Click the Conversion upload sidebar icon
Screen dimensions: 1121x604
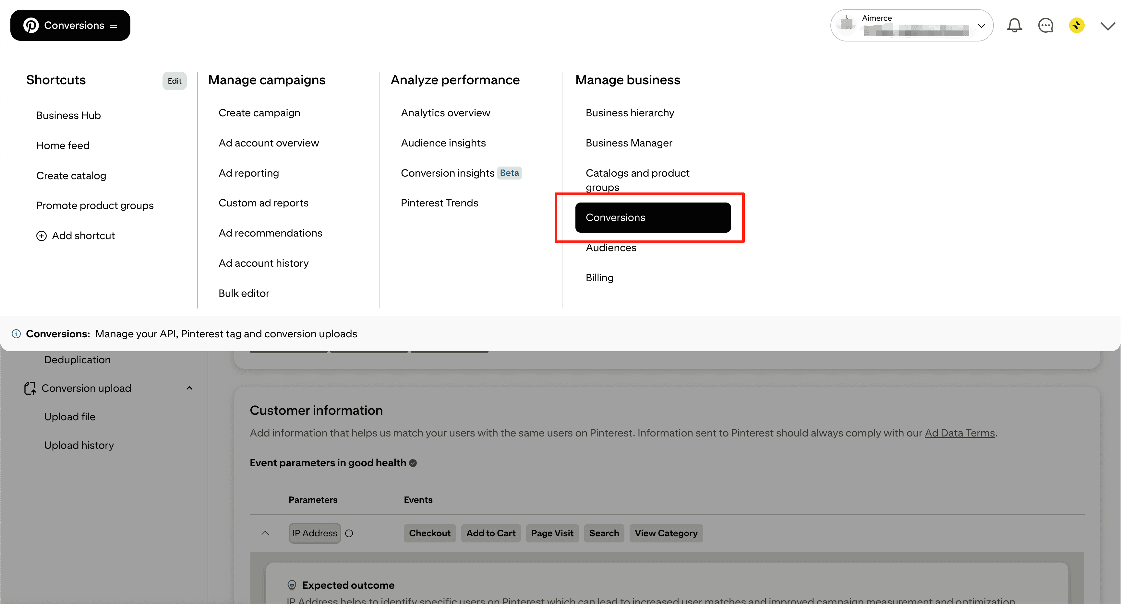[x=30, y=388]
